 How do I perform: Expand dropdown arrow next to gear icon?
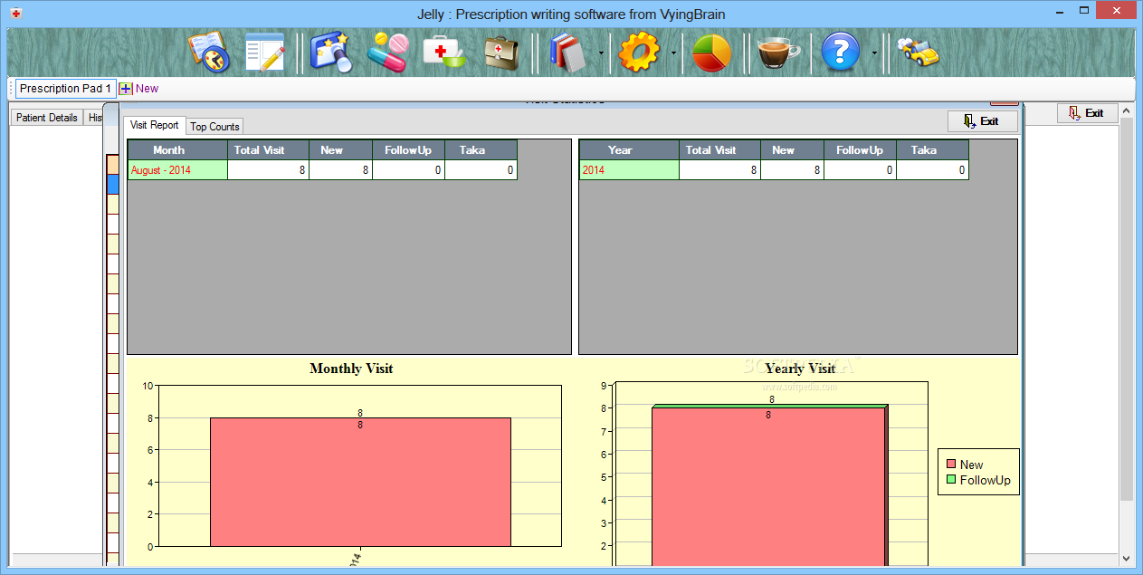click(x=673, y=53)
